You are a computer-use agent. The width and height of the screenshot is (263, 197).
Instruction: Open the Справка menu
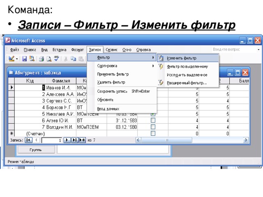[143, 50]
